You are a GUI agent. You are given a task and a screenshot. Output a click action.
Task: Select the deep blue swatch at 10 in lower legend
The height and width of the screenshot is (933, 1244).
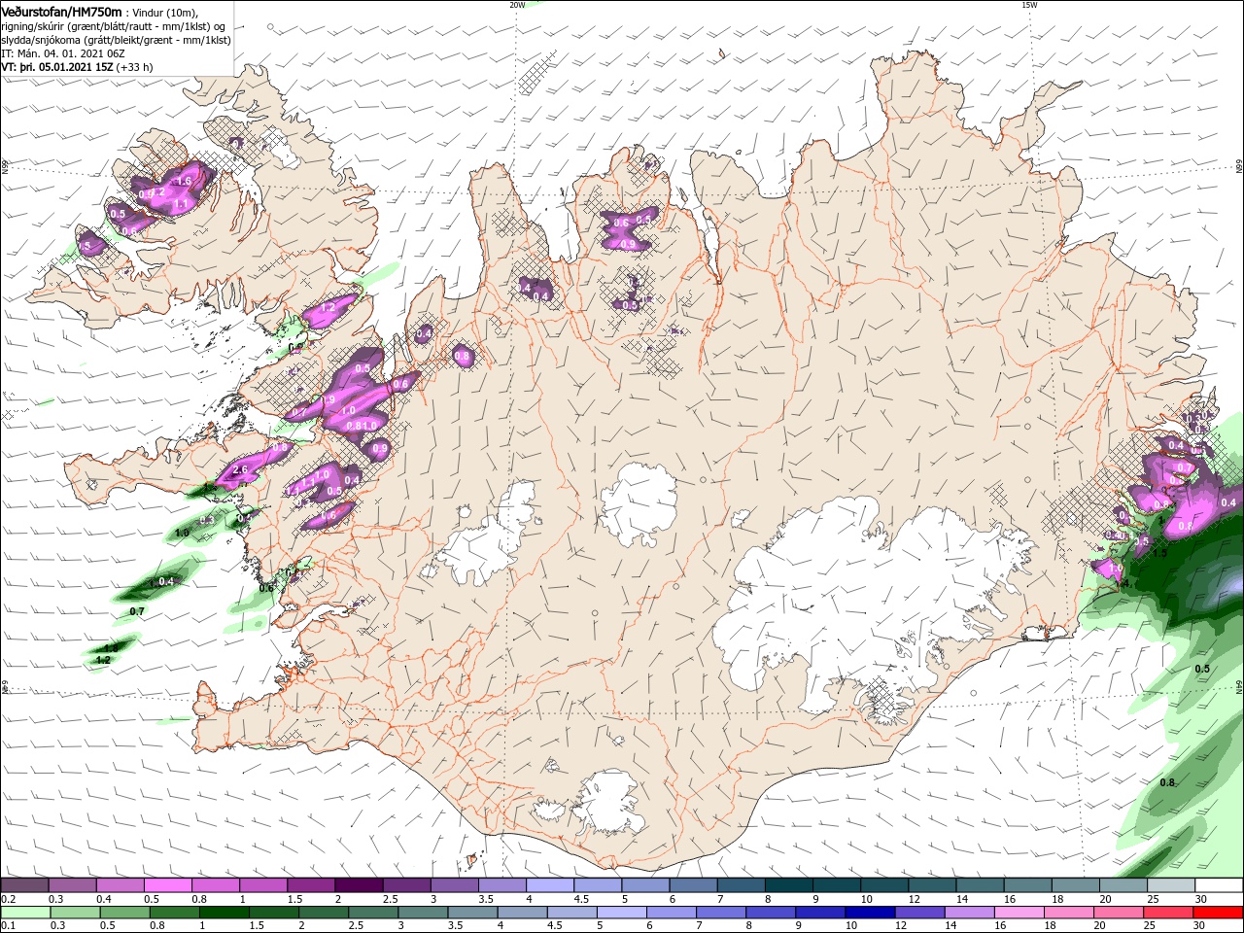click(871, 913)
